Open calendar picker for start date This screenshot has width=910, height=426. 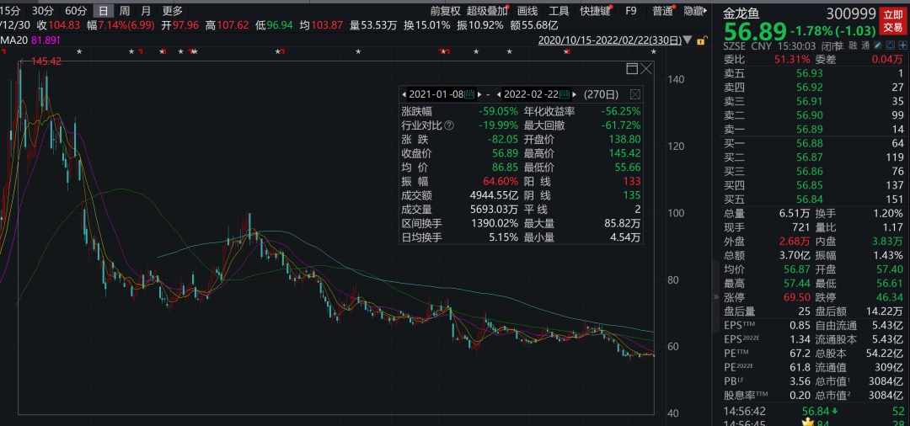[469, 94]
